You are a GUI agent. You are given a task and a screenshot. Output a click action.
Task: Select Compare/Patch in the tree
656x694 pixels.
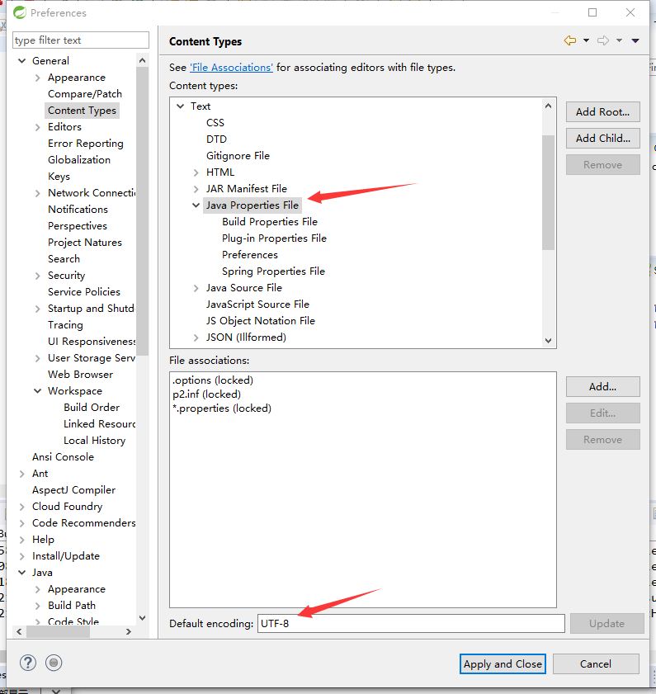[85, 94]
